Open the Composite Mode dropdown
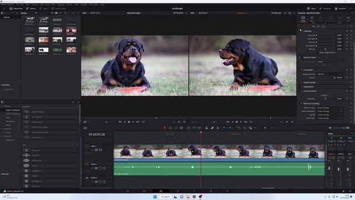The height and width of the screenshot is (200, 355). click(329, 74)
